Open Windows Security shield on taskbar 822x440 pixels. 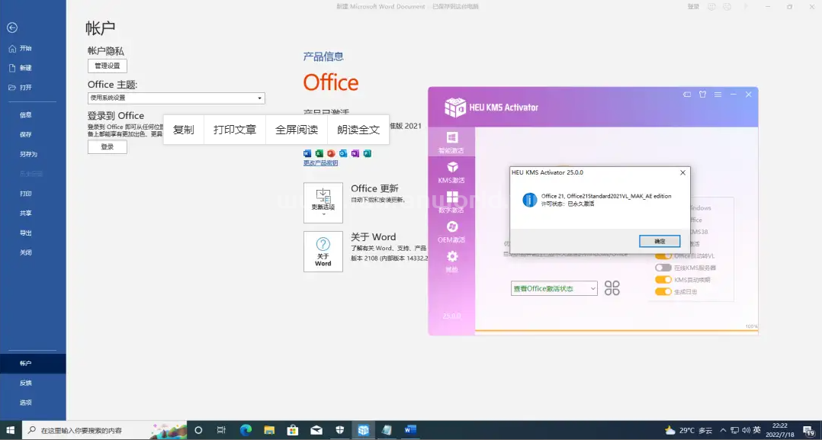pyautogui.click(x=340, y=431)
